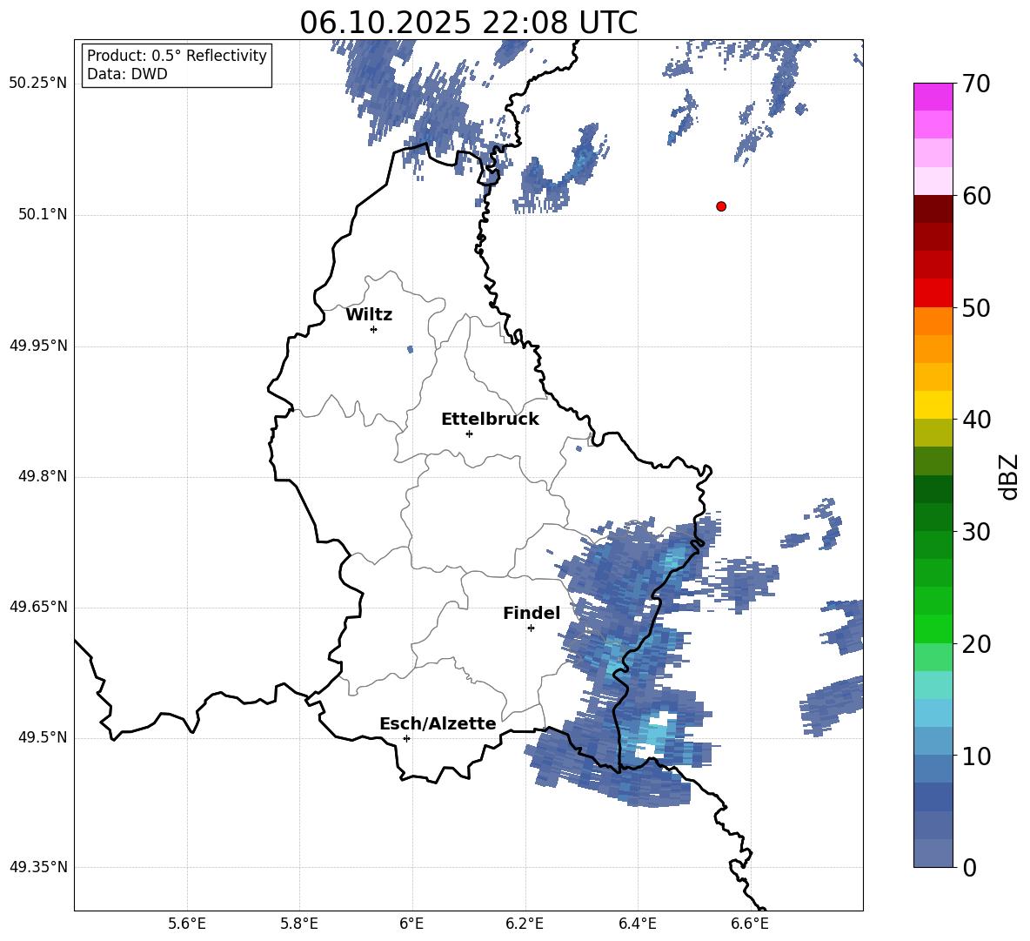This screenshot has width=1030, height=941.
Task: Click the 50.25°N latitude label
Action: click(x=38, y=84)
